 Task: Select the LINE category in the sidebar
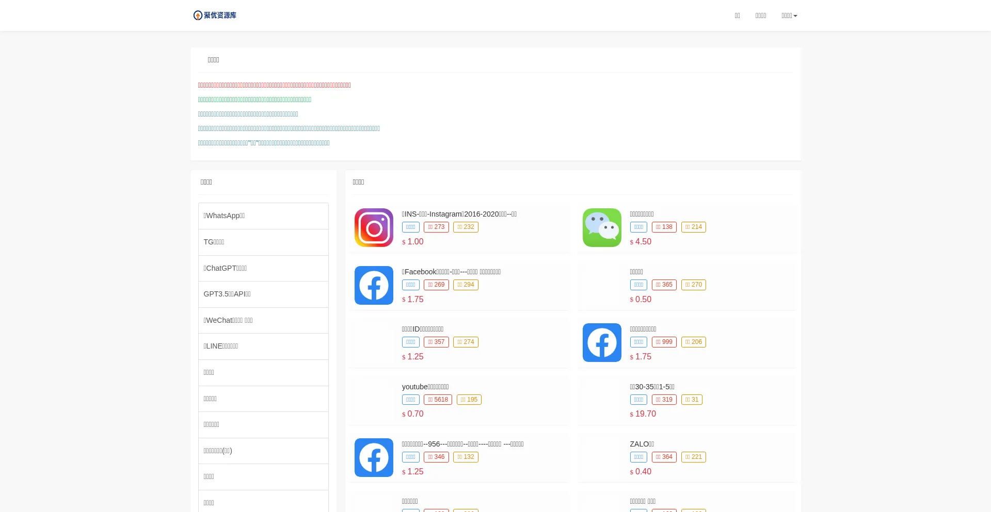263,346
